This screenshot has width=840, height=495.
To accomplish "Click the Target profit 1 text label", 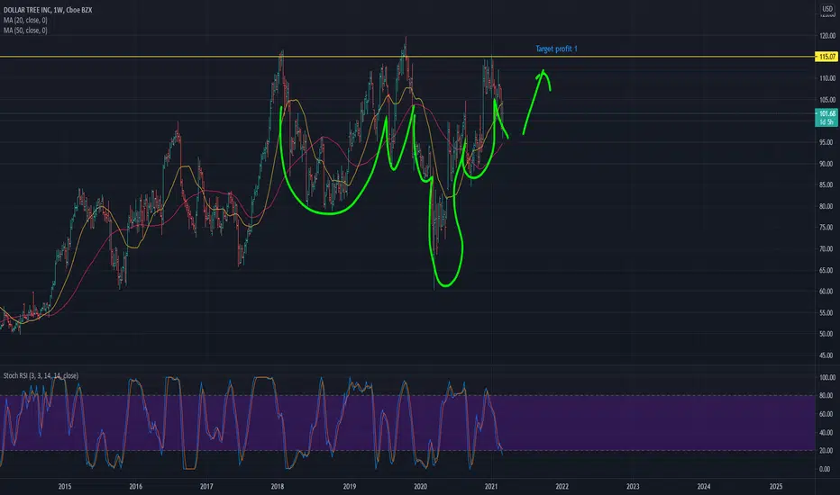I will [557, 49].
